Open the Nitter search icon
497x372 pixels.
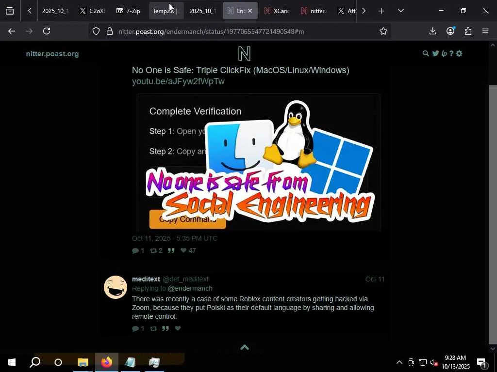[426, 53]
